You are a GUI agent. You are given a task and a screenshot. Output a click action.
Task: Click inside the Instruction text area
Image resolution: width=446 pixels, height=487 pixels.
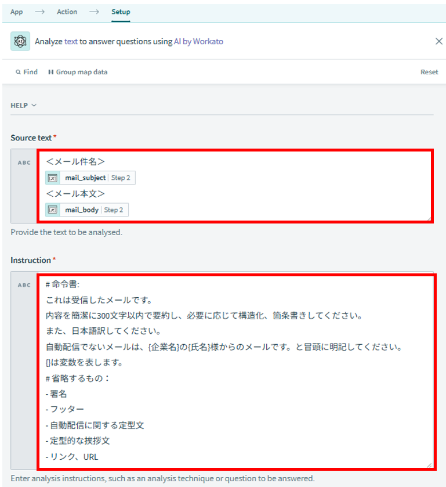(236, 371)
